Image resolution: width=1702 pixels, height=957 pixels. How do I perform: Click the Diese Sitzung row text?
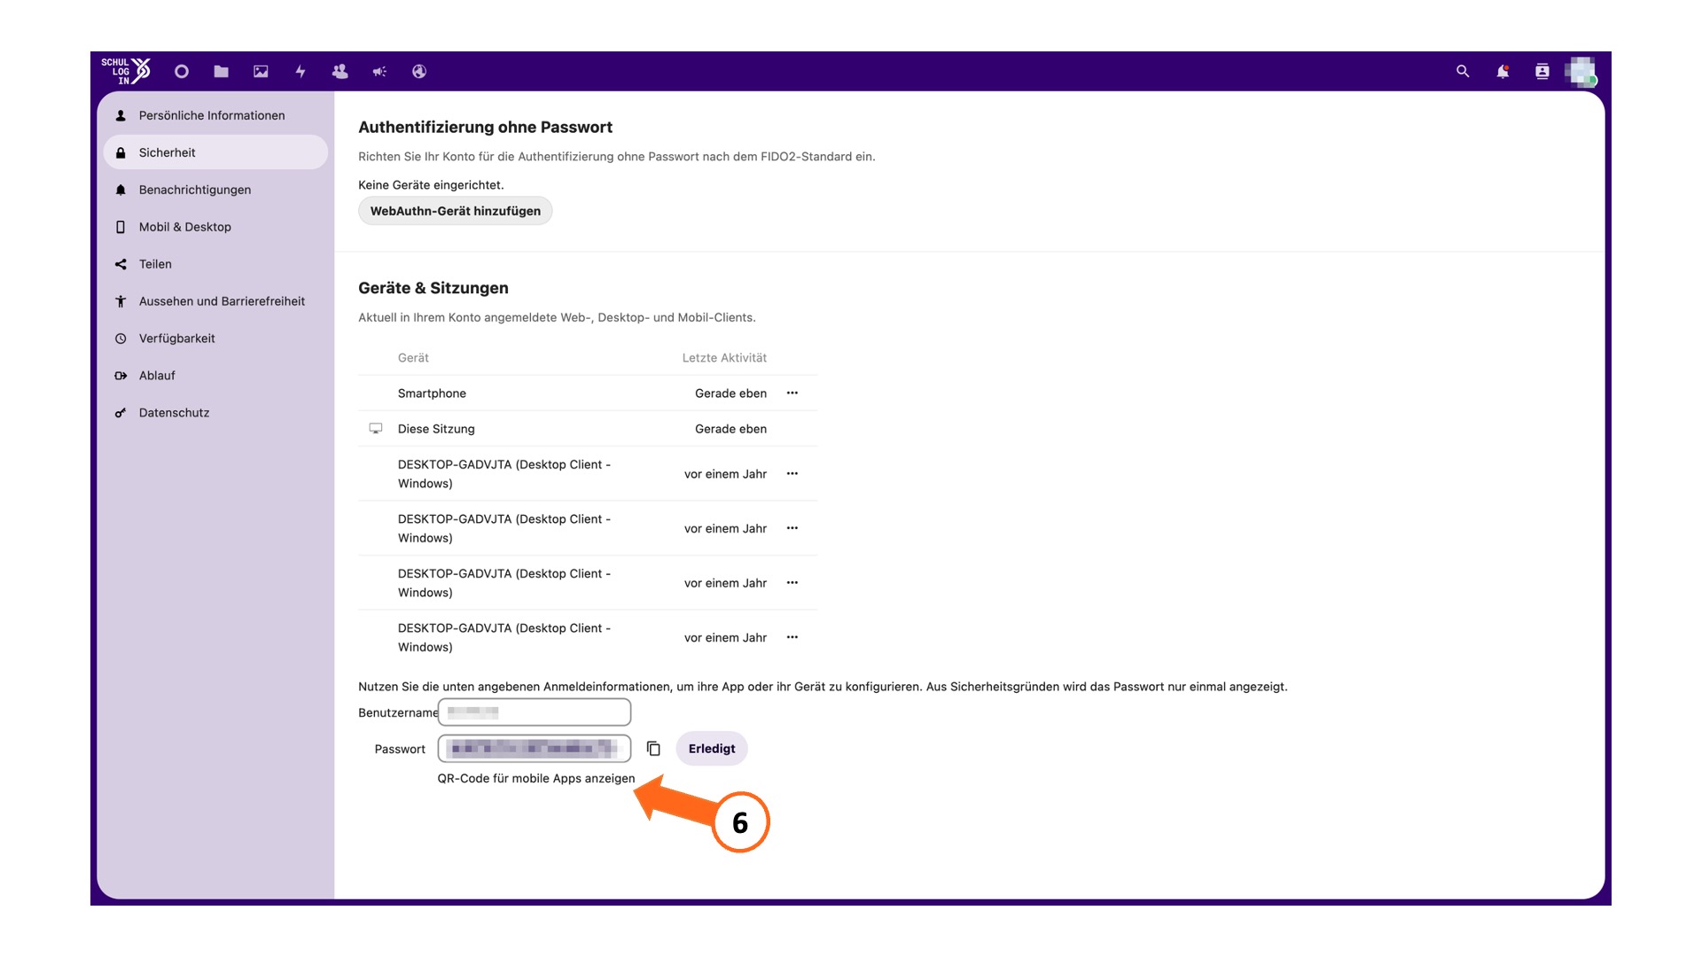(x=436, y=429)
